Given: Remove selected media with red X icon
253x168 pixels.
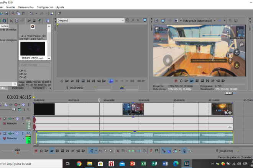Looking at the screenshot, I should (x=11, y=21).
